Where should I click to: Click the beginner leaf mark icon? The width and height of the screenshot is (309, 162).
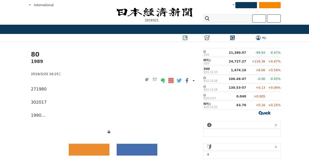209,147
